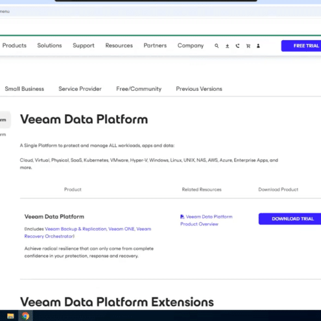Select the Previous Versions tab

click(199, 89)
